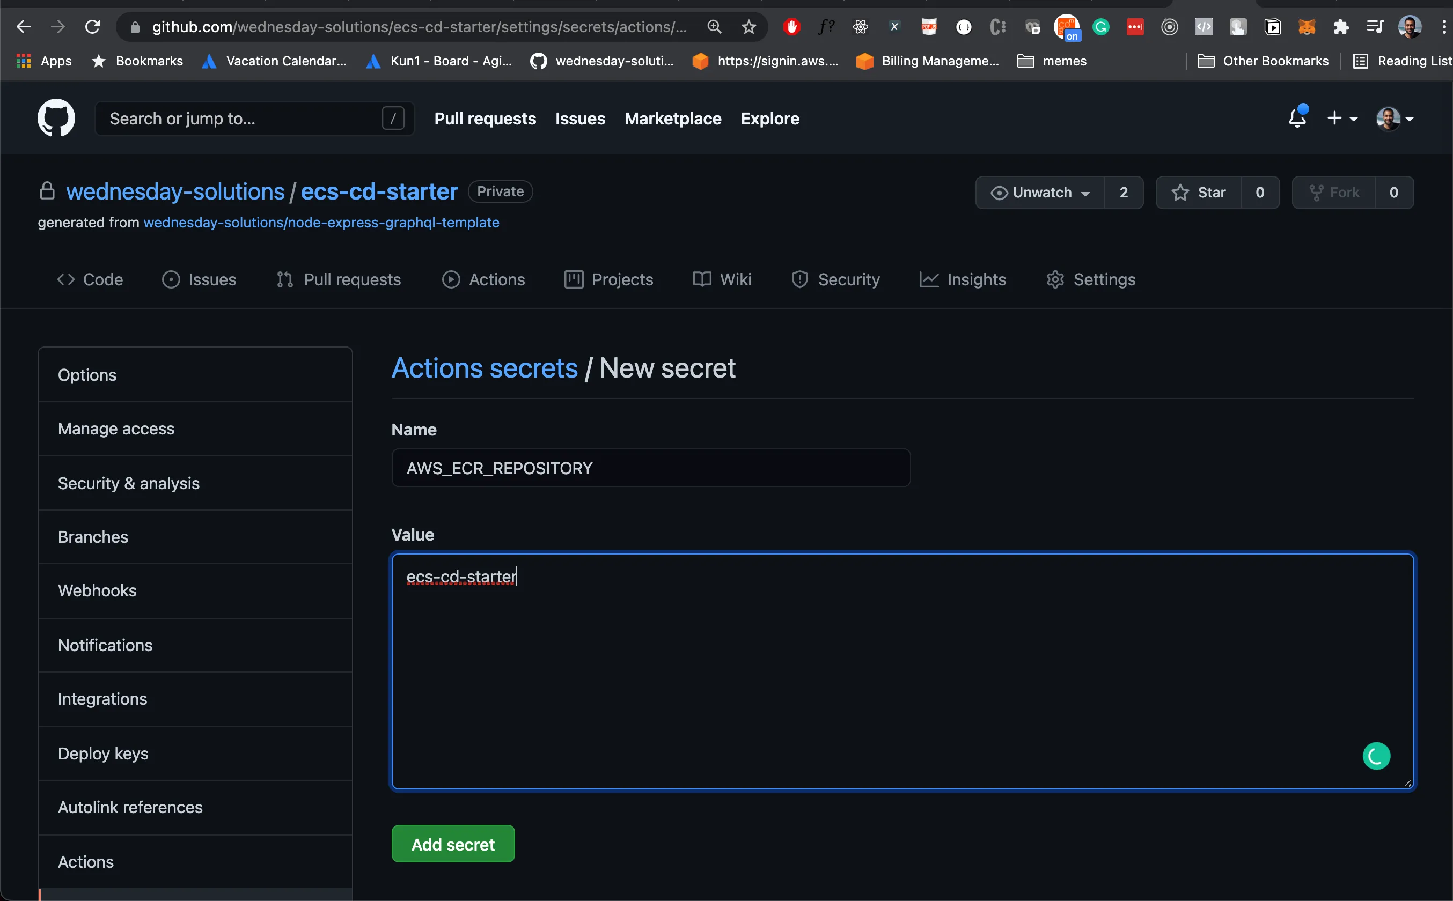Focus the GitHub search box
Image resolution: width=1453 pixels, height=901 pixels.
click(x=254, y=119)
